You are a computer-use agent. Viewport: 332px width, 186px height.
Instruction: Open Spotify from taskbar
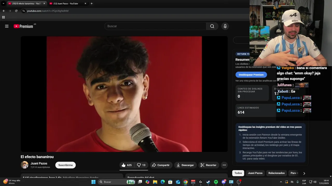pos(216,182)
